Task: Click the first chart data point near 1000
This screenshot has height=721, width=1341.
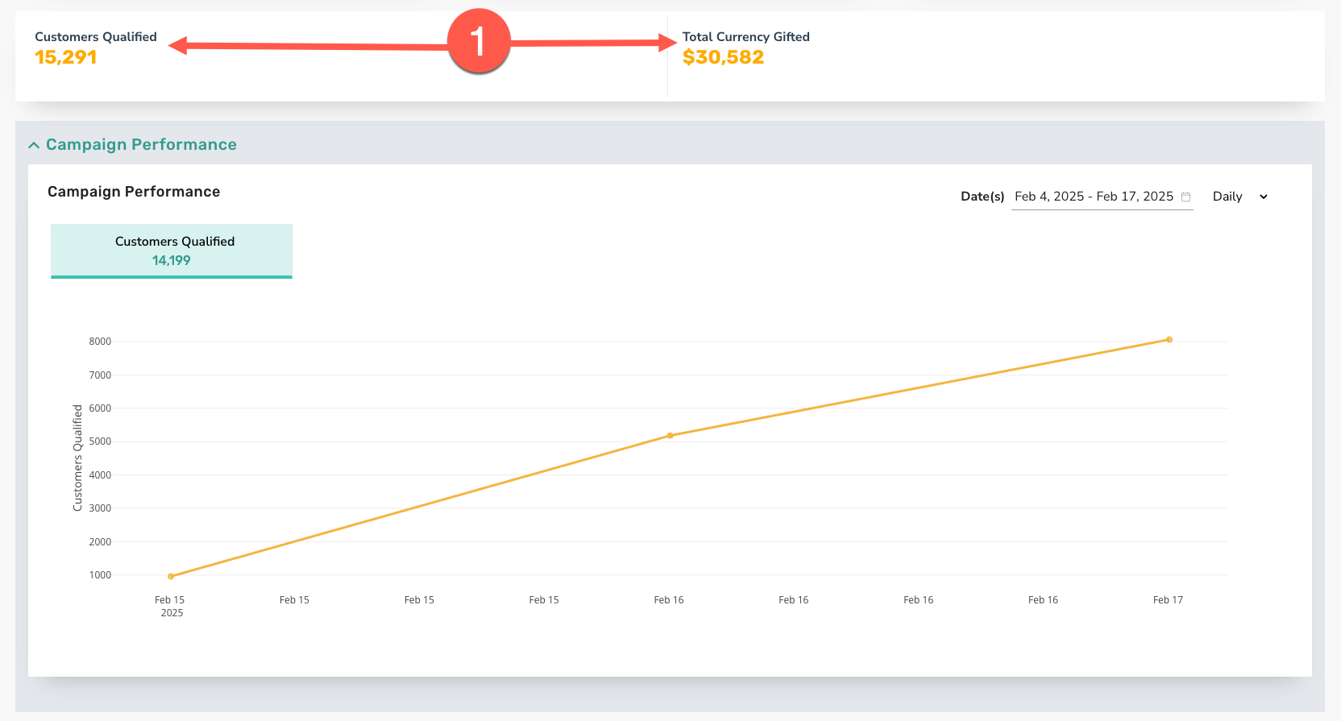Action: click(171, 576)
